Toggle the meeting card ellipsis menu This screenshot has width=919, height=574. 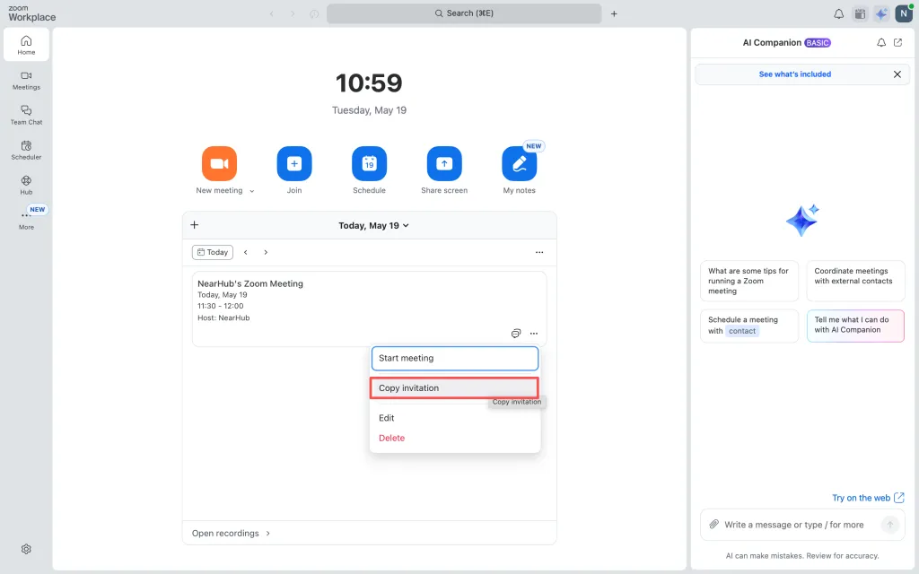(x=533, y=334)
